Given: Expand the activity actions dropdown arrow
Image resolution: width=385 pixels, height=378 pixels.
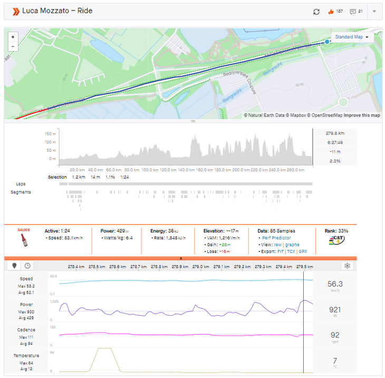Looking at the screenshot, I should pos(374,12).
